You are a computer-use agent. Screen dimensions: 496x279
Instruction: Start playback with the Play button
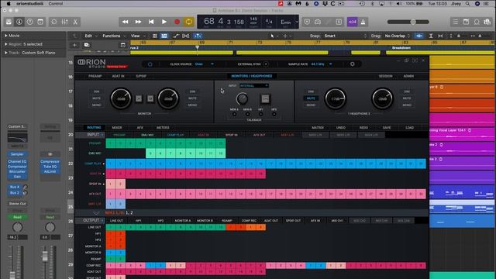click(164, 22)
